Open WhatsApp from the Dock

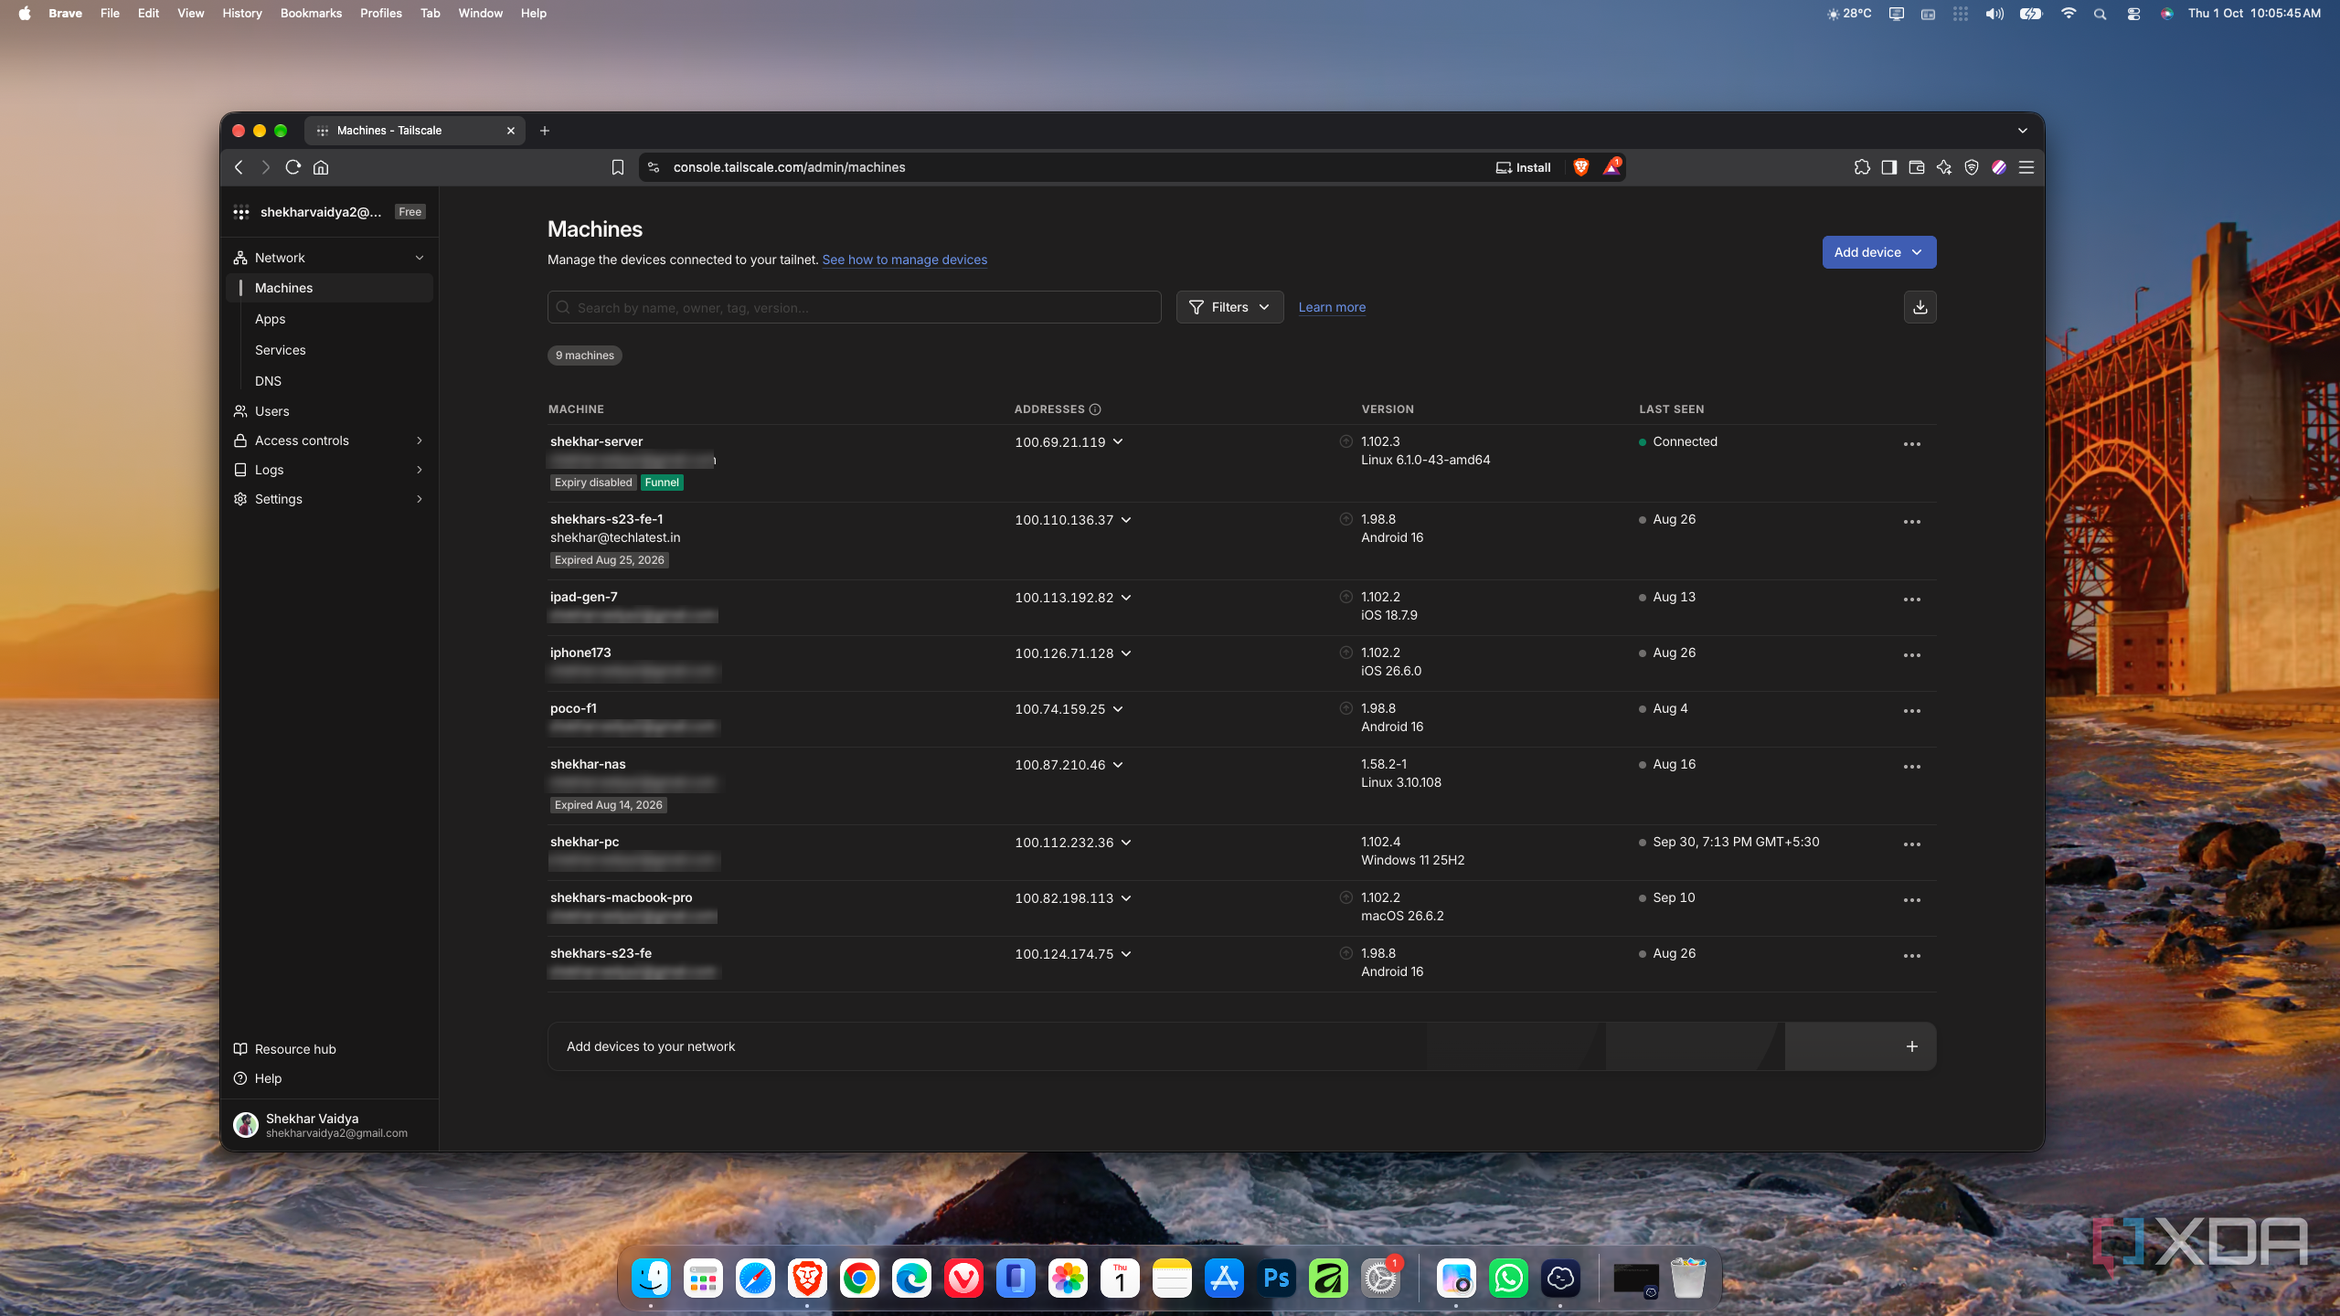pos(1508,1278)
